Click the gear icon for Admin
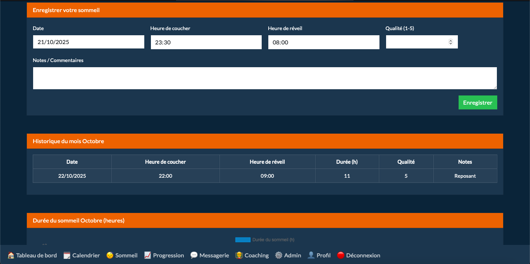This screenshot has height=264, width=530. [x=279, y=255]
